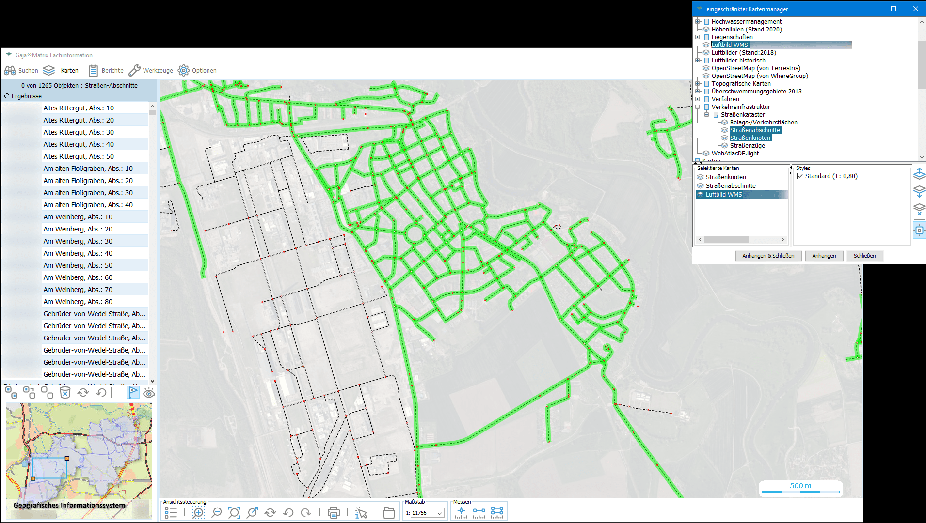The image size is (926, 523).
Task: Click the zoom-in magnifier tool
Action: pyautogui.click(x=198, y=512)
